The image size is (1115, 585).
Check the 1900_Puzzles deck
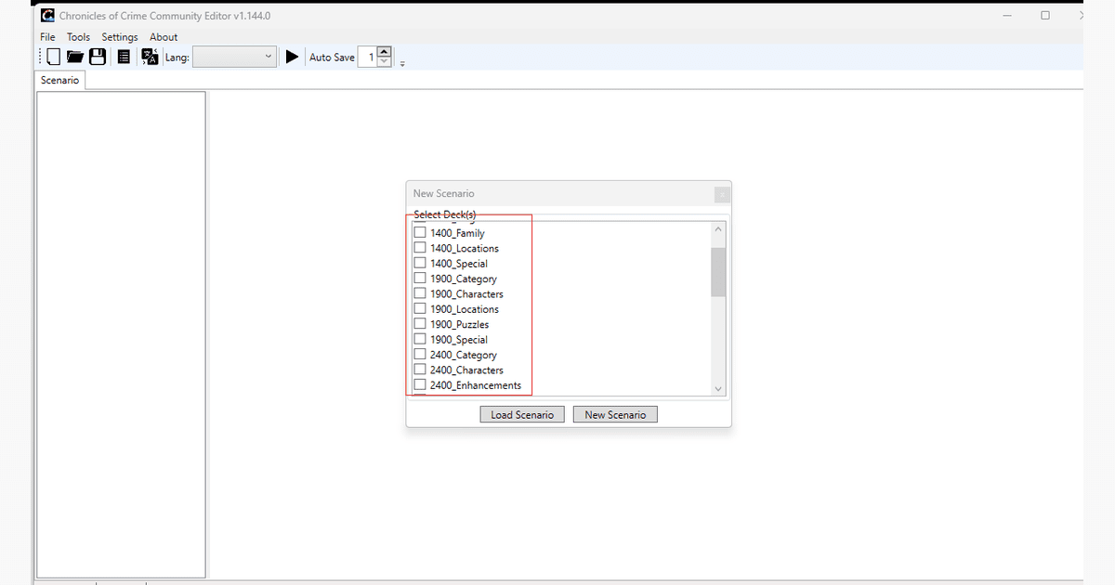[420, 324]
